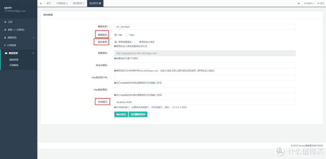Click the home icon beside 主页
The width and height of the screenshot is (326, 159).
click(x=5, y=22)
